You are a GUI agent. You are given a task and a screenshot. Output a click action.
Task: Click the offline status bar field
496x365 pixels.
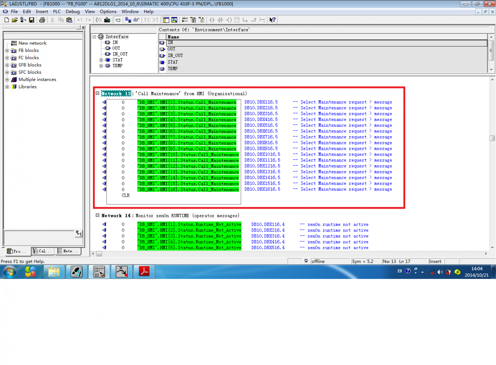pos(330,261)
